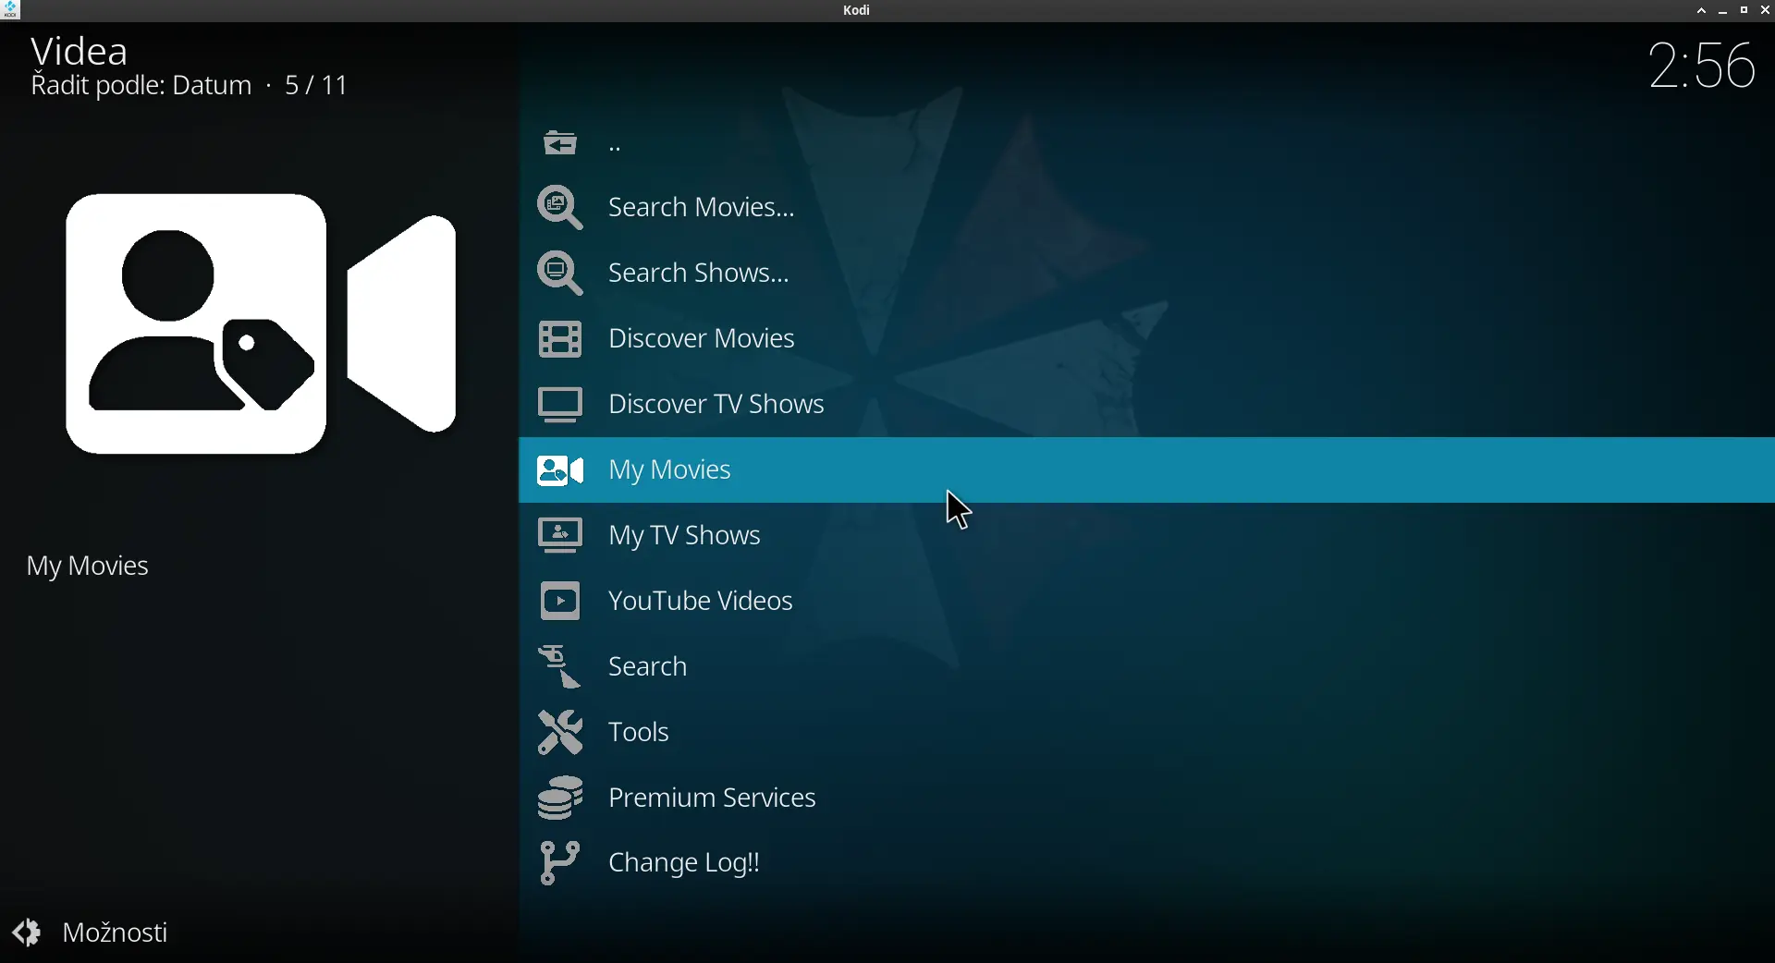
Task: Click the My Movies description text at left
Action: [x=88, y=567]
